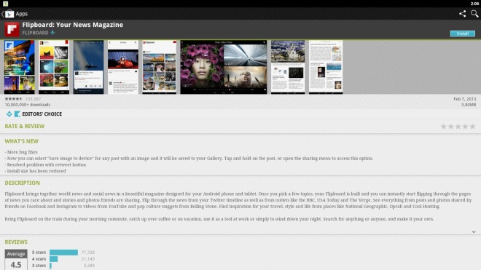Install the Flipboard app
Screen dimensions: 481x270
coord(463,33)
